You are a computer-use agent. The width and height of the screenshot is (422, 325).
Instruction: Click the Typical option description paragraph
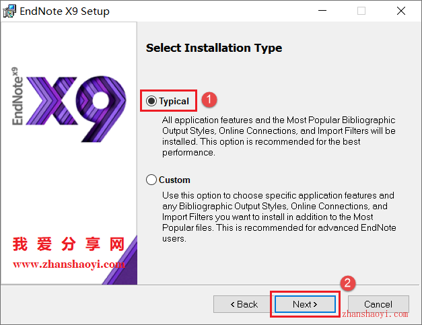pyautogui.click(x=279, y=136)
